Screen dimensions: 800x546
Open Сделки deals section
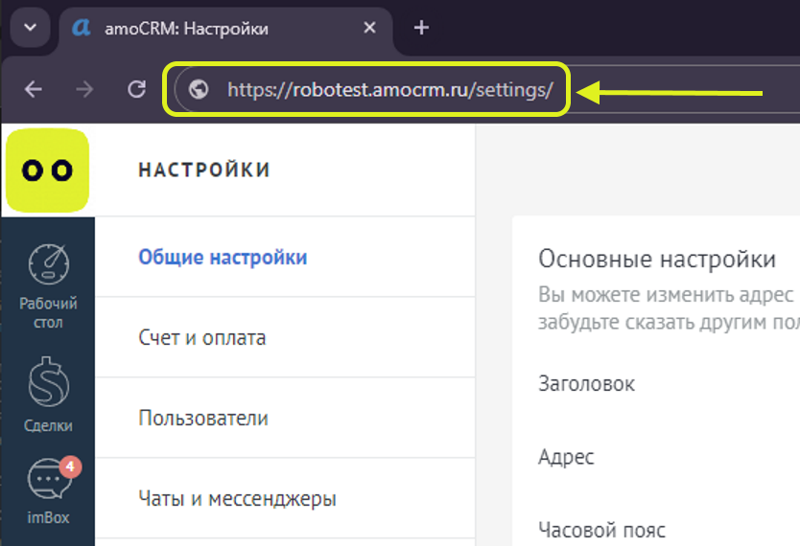(49, 396)
